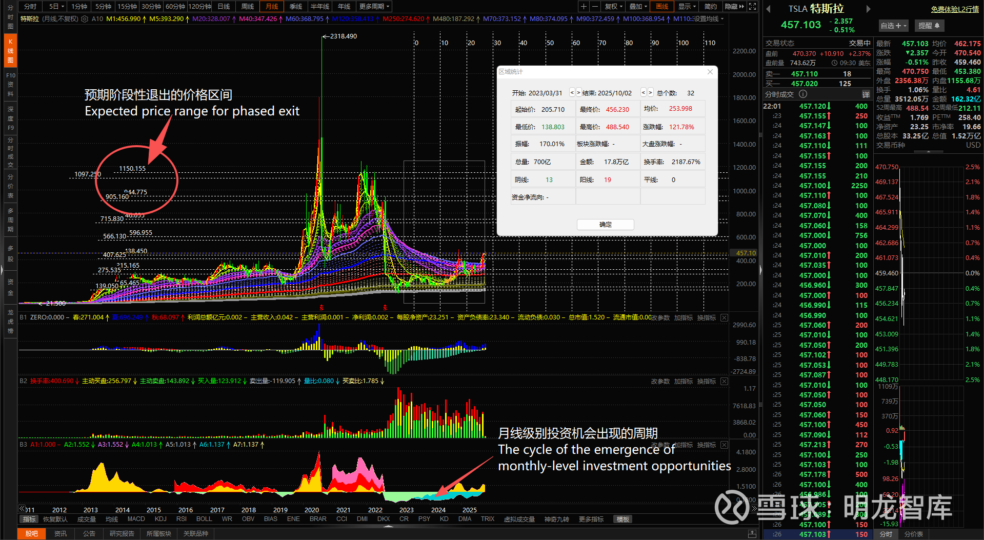This screenshot has height=540, width=984.
Task: Toggle the 简约 simple mode
Action: pyautogui.click(x=711, y=7)
